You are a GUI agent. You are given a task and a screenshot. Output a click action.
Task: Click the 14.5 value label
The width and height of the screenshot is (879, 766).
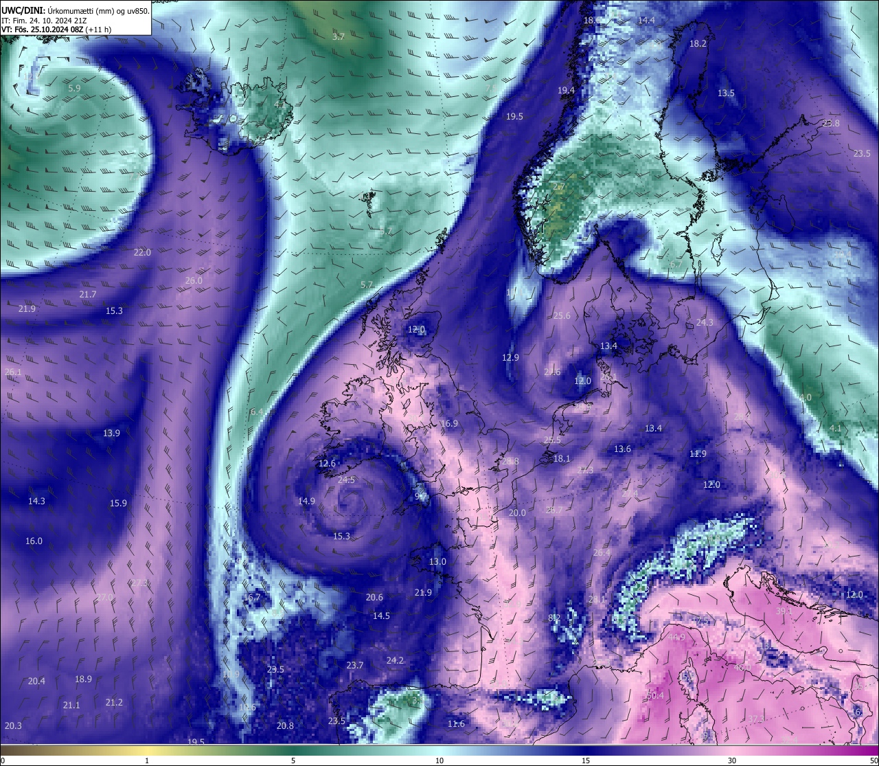(381, 616)
